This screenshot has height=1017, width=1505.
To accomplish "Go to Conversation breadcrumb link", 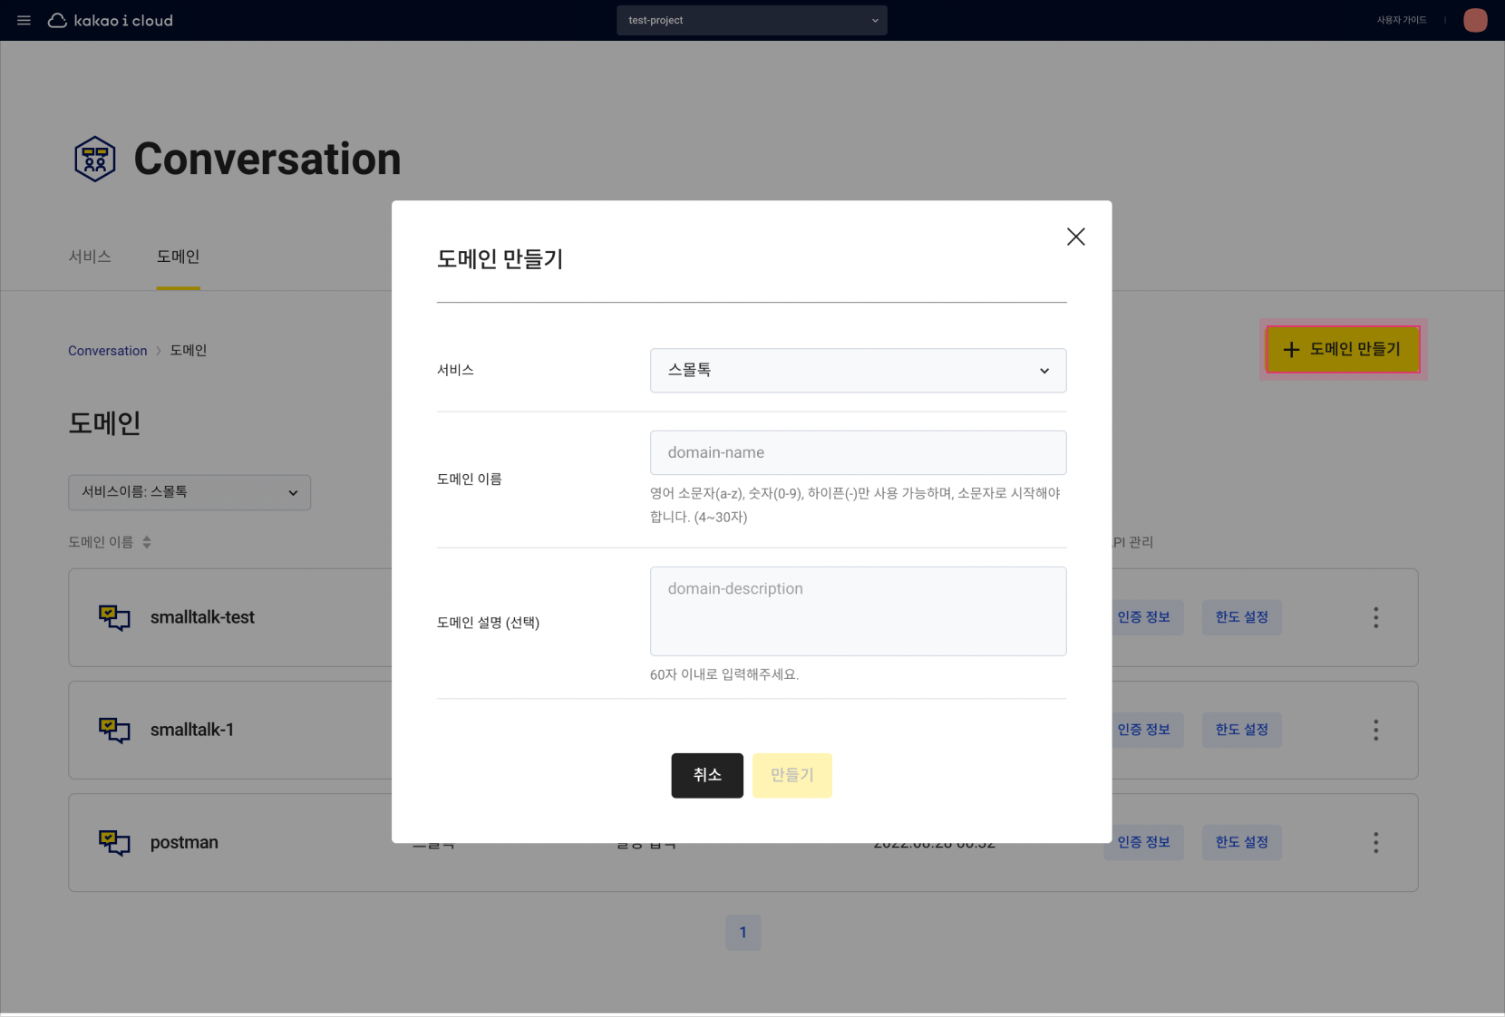I will (x=107, y=351).
